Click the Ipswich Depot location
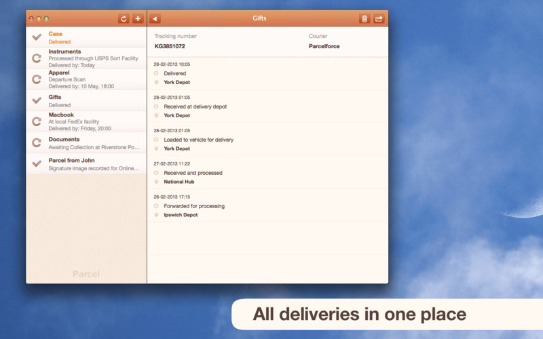Screen dimensions: 543x339 pyautogui.click(x=181, y=215)
